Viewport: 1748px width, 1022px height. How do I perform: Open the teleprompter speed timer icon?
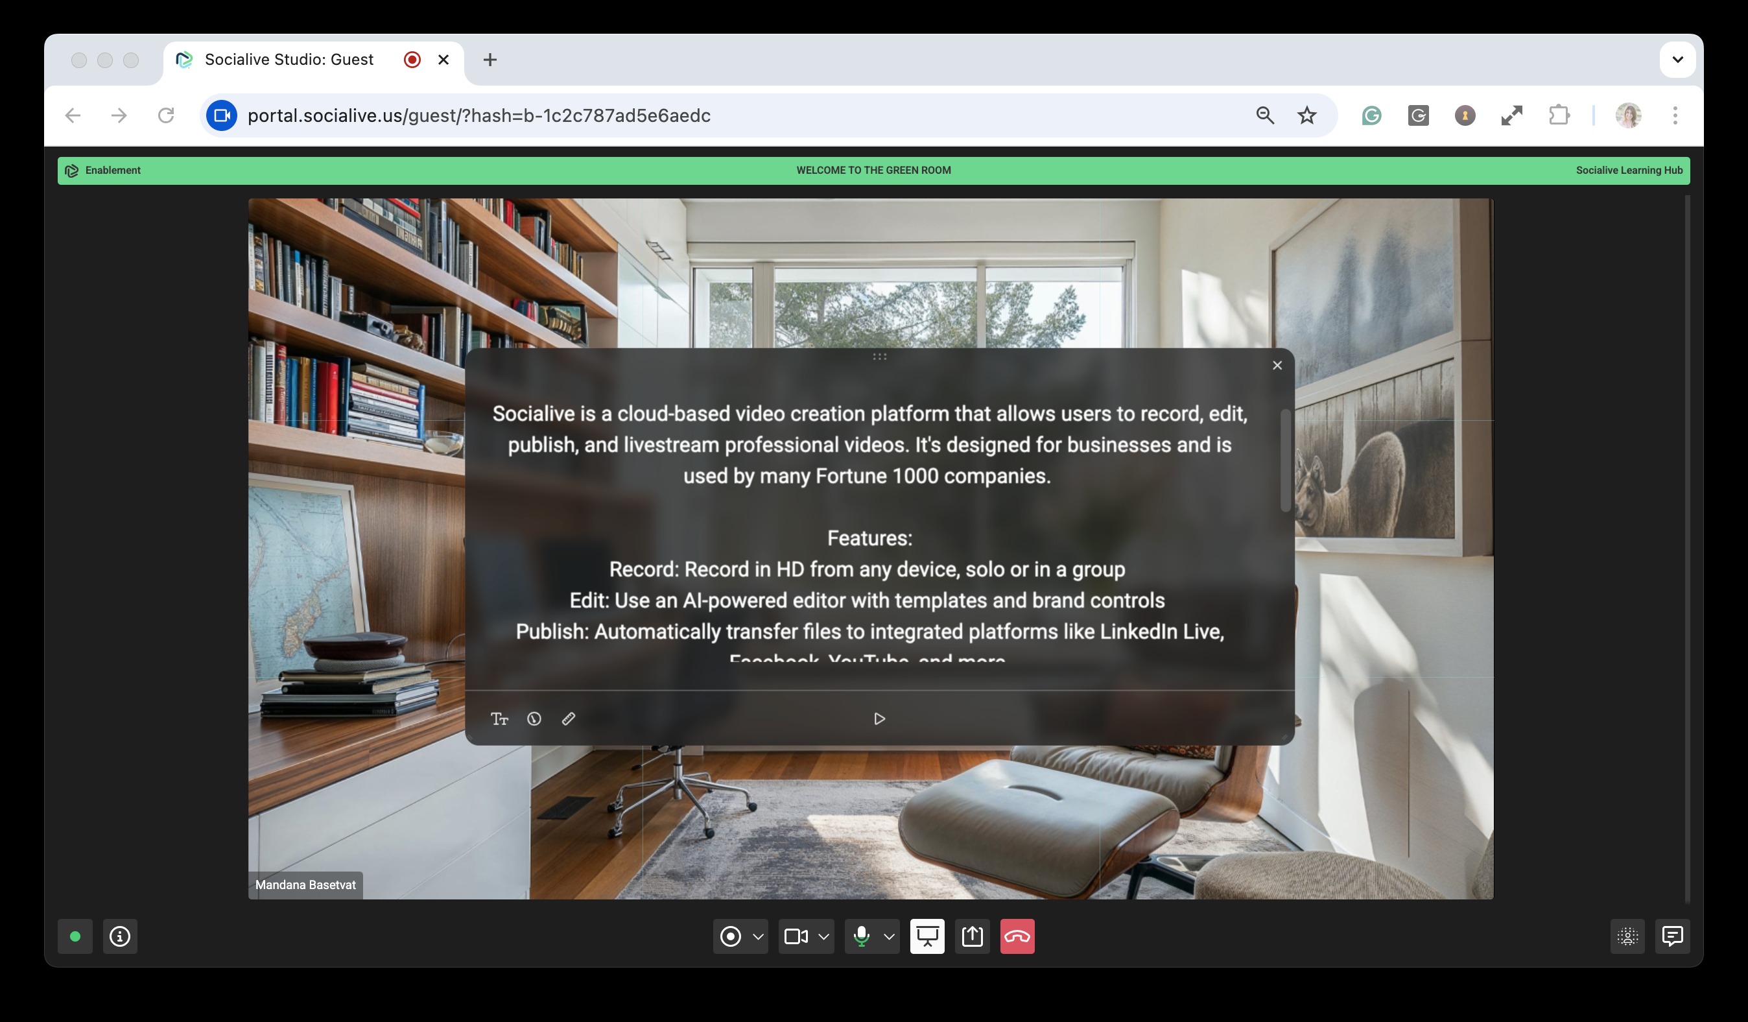click(x=534, y=719)
